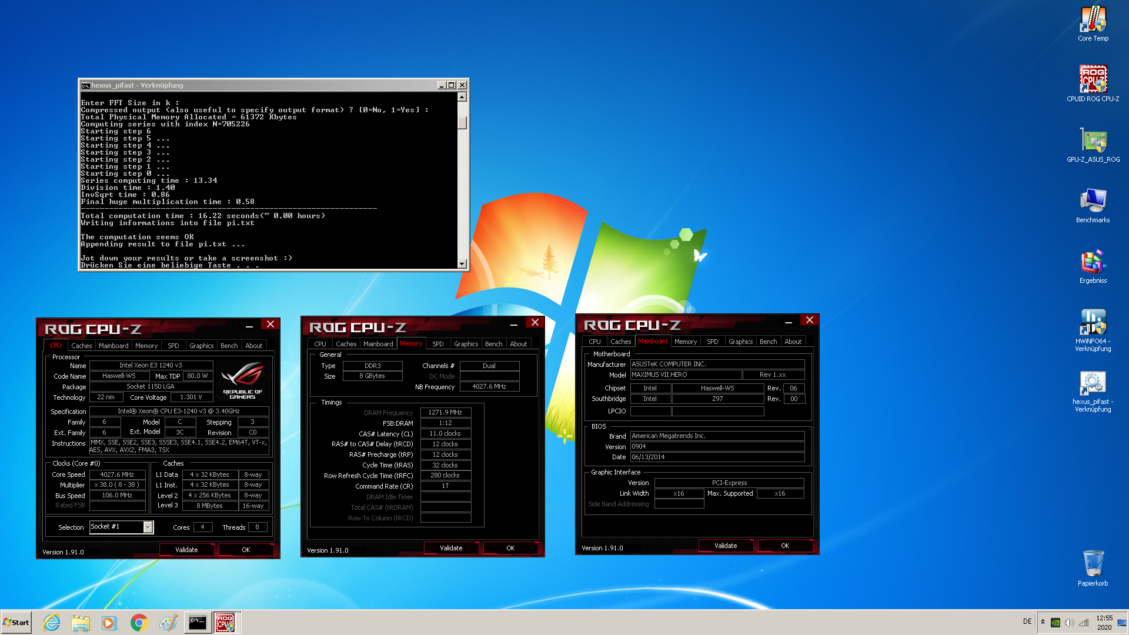Open the Core Temp desktop icon
This screenshot has height=635, width=1129.
1093,24
